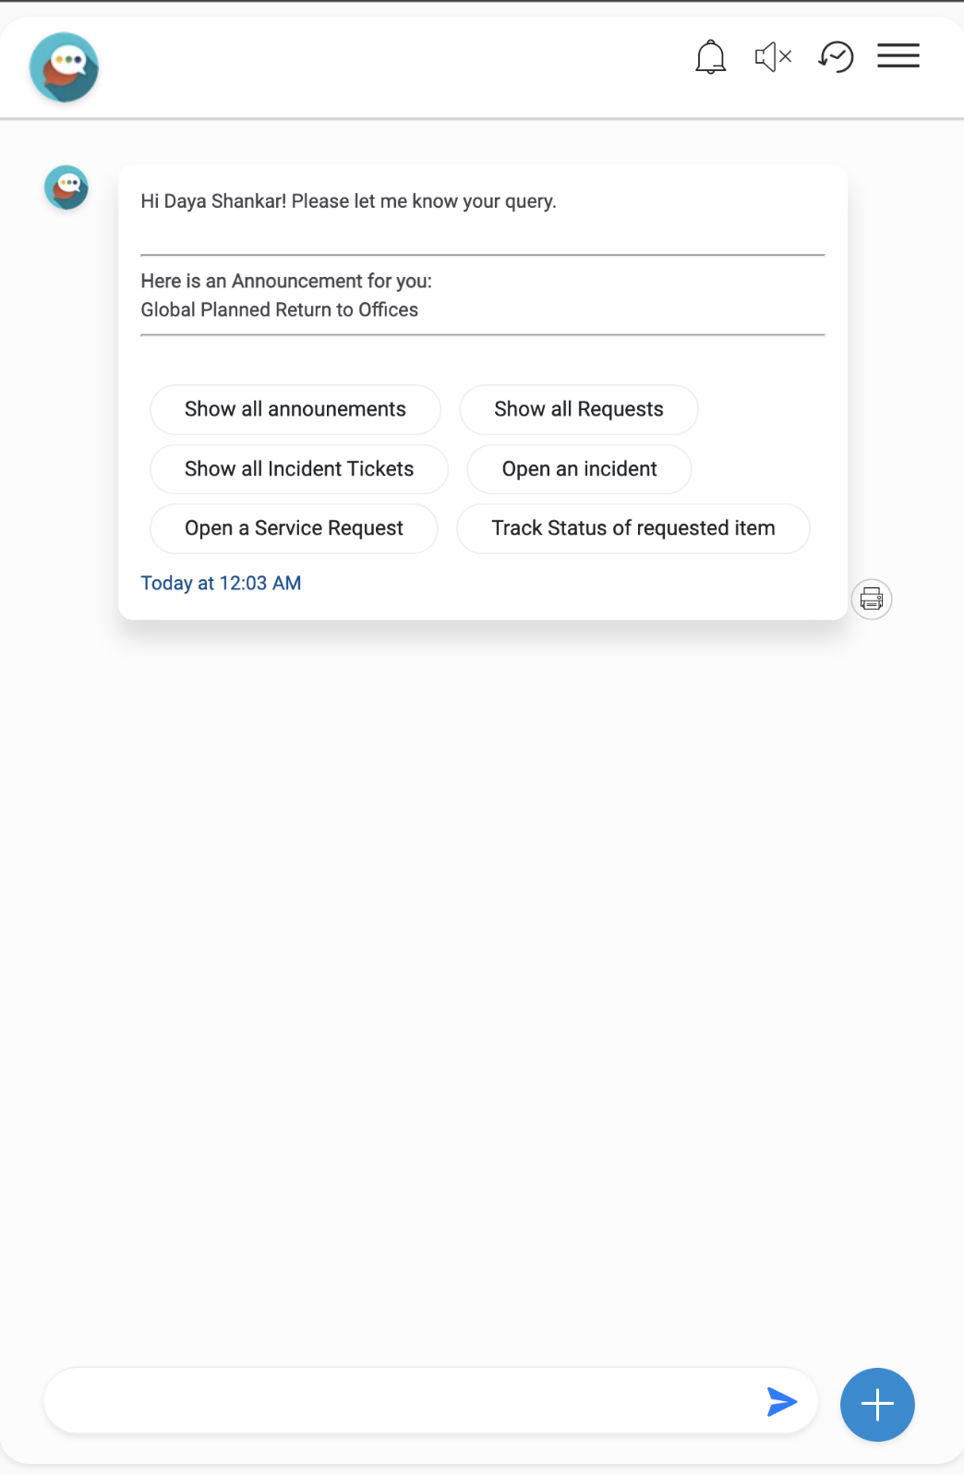Image resolution: width=964 pixels, height=1475 pixels.
Task: Click the greeting text Hi Daya Shankar
Action: pyautogui.click(x=348, y=201)
